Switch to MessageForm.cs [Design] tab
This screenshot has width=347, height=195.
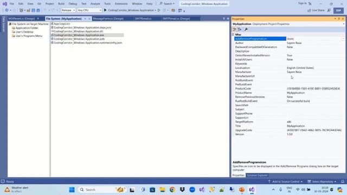click(x=108, y=18)
